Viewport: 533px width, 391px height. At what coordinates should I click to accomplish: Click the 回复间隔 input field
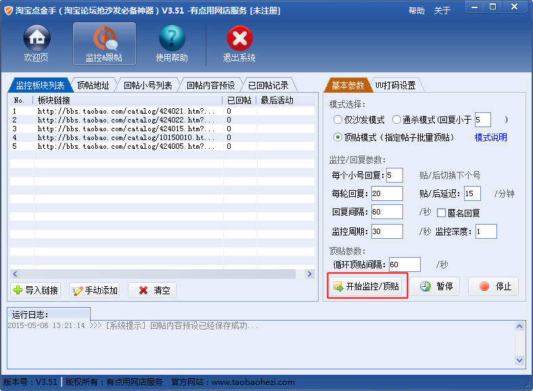(x=387, y=212)
